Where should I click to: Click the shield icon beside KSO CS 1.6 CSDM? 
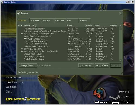[x=22, y=52]
